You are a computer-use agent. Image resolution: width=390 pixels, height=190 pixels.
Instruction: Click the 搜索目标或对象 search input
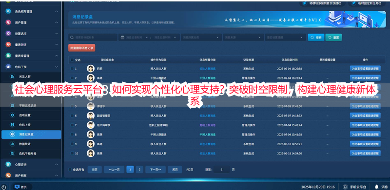(93, 38)
